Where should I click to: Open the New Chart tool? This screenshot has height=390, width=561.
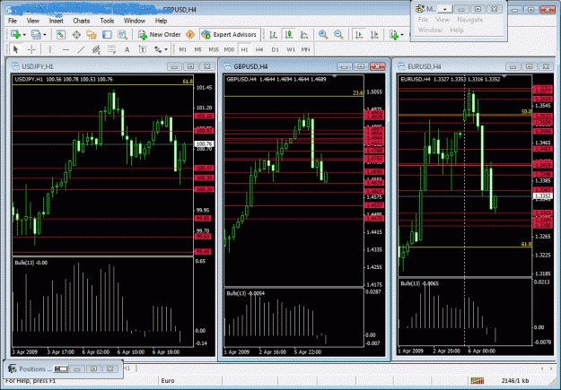[15, 35]
